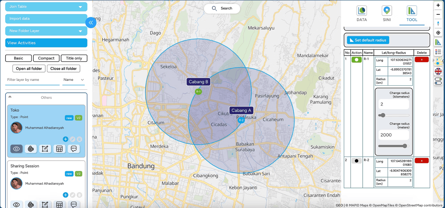Switch to the SINI tab
445x208 pixels.
tap(387, 14)
